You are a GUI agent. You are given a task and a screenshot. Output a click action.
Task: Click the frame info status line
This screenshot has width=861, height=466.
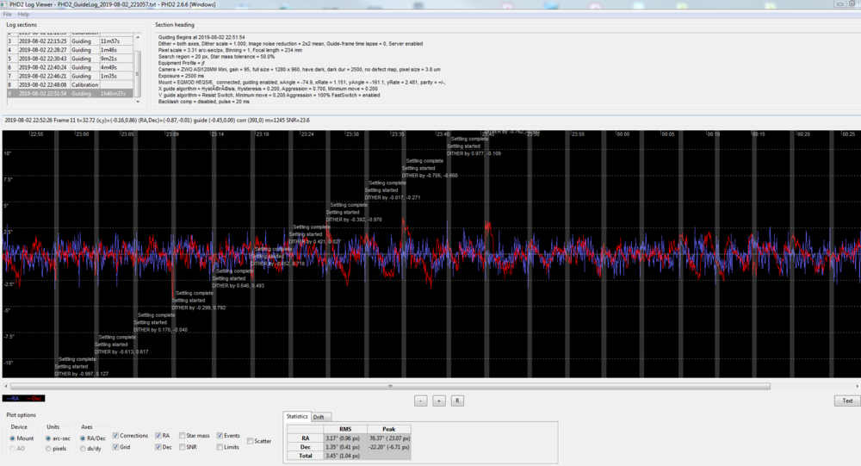coord(157,121)
